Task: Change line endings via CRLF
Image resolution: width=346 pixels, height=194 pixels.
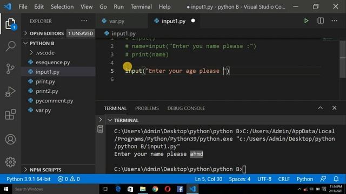Action: coord(284,179)
